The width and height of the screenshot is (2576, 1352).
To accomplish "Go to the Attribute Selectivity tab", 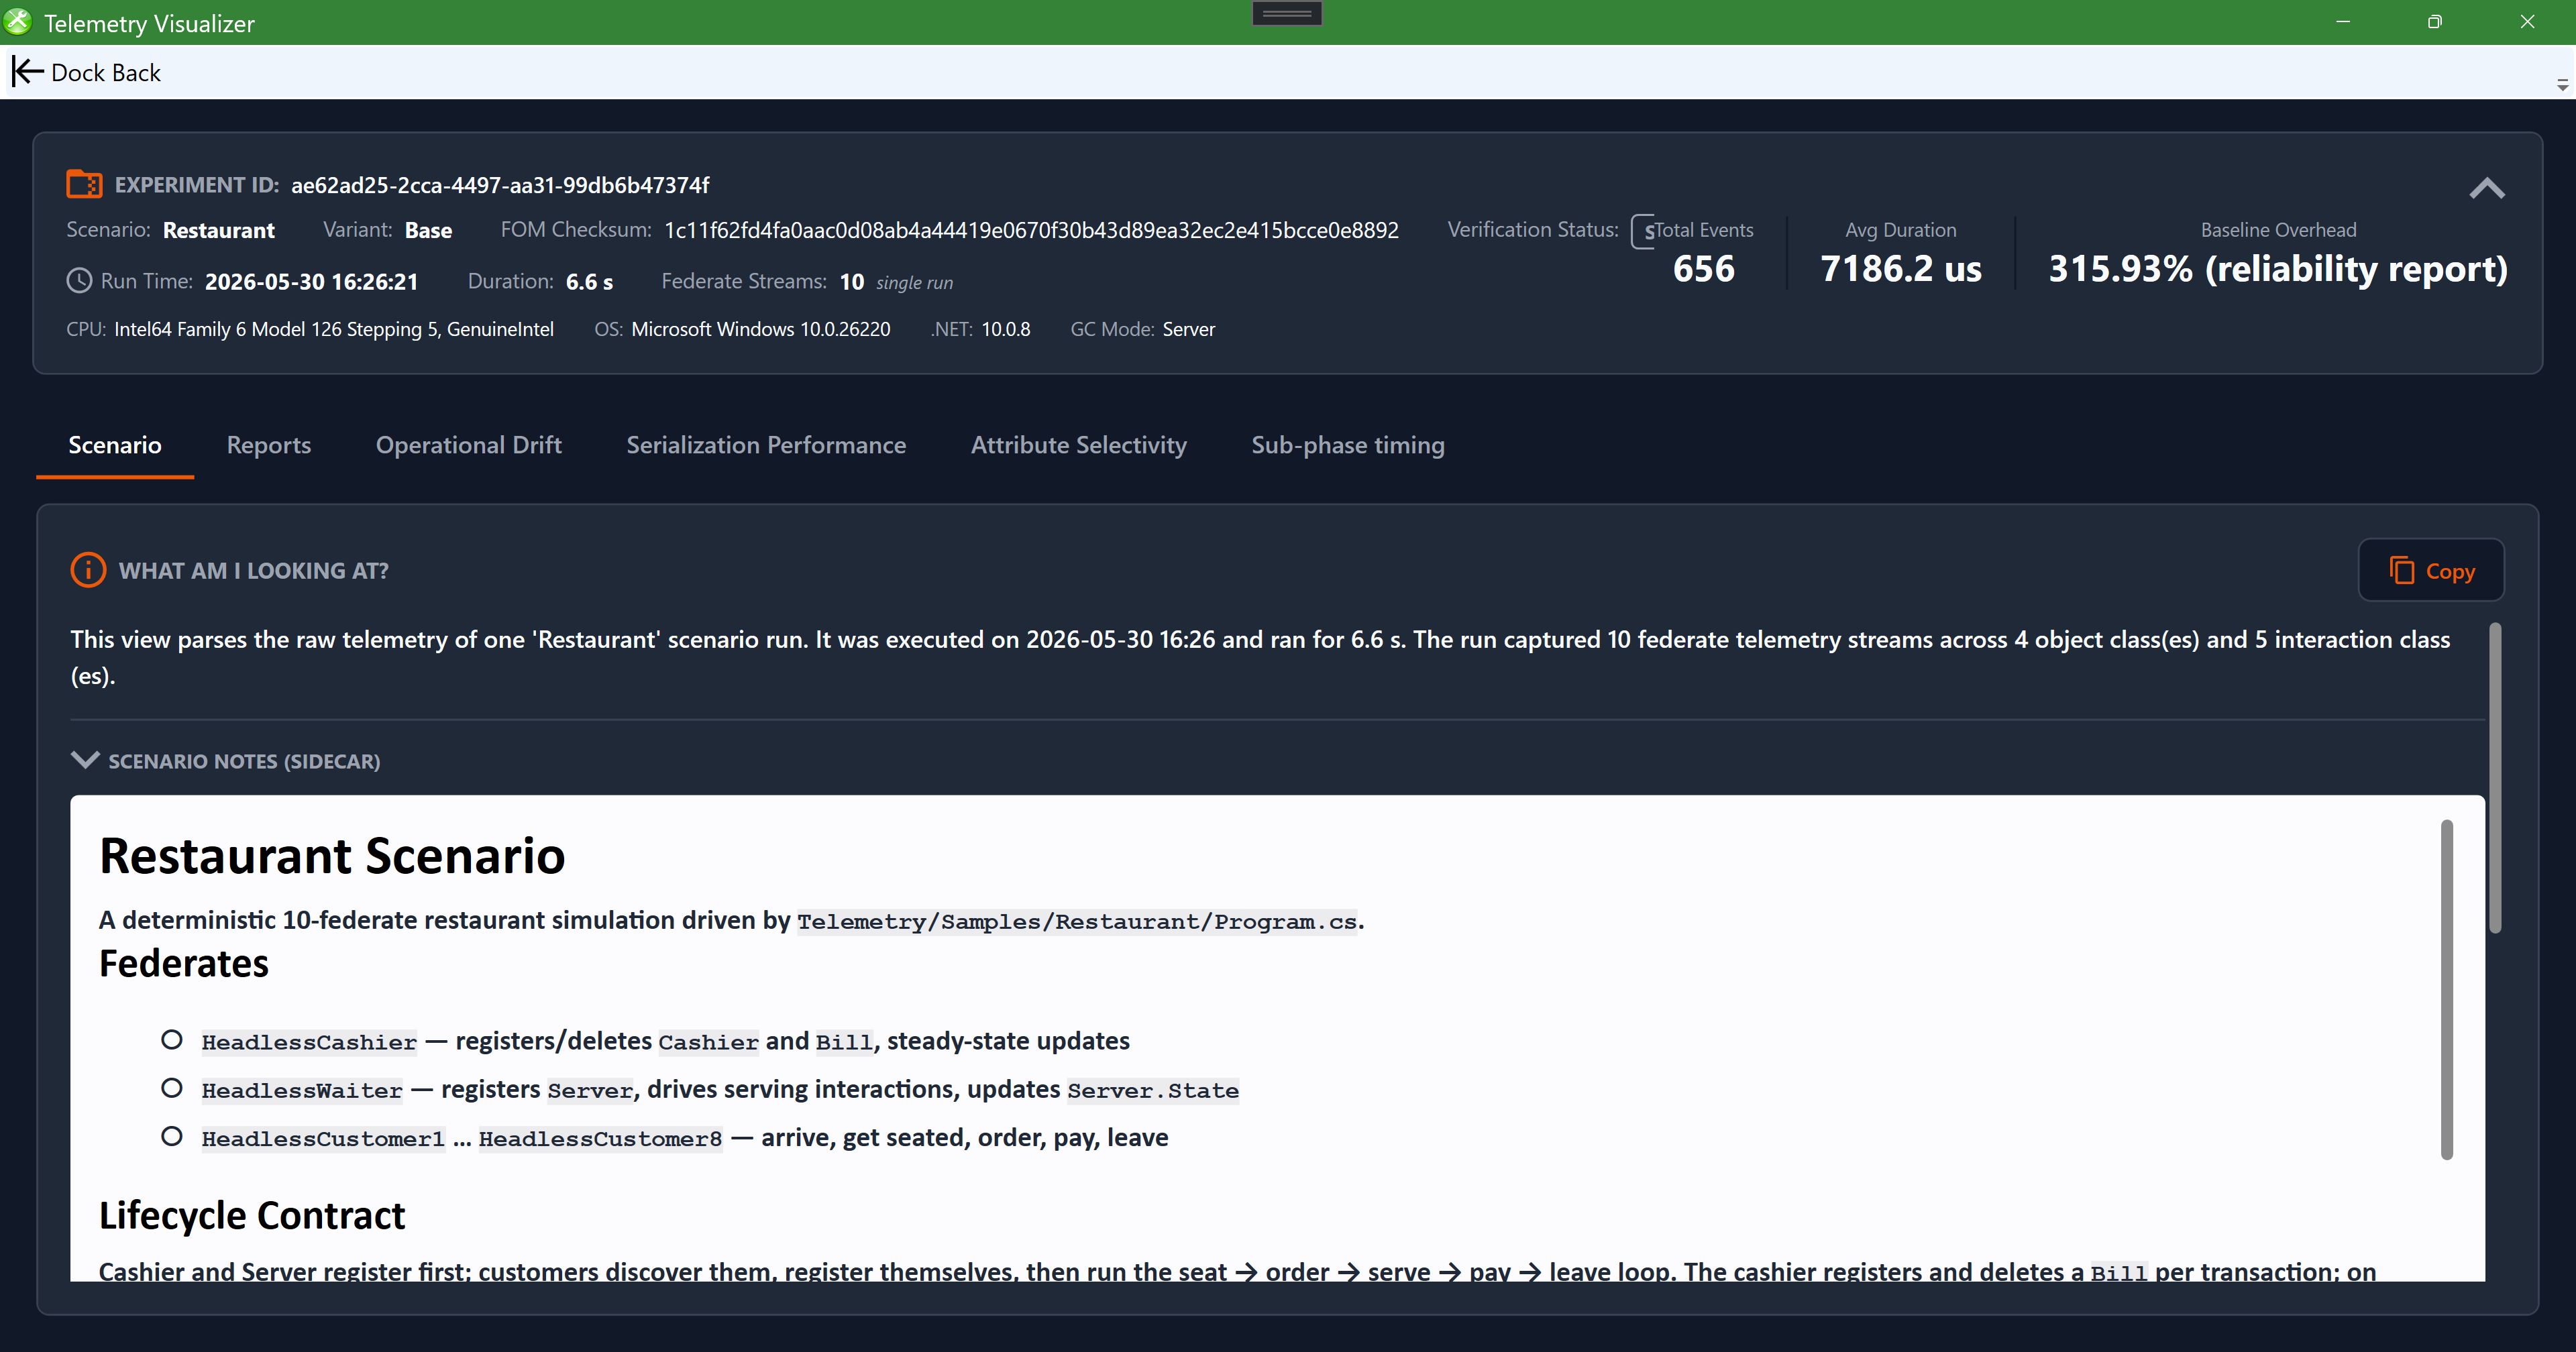I will (x=1079, y=445).
